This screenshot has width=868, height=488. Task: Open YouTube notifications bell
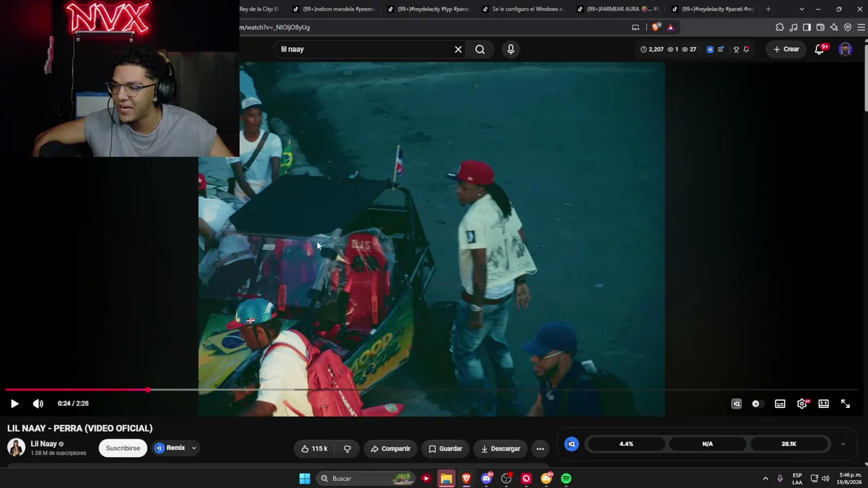pyautogui.click(x=819, y=49)
